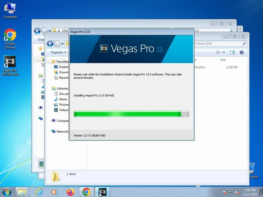The height and width of the screenshot is (197, 263).
Task: Select the Vegas Pro installer taskbar button
Action: (x=102, y=192)
